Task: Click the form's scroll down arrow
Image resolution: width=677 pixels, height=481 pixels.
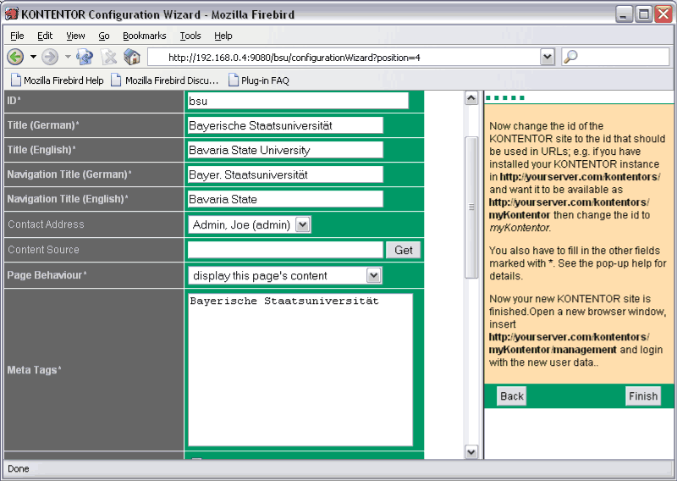Action: tap(472, 453)
